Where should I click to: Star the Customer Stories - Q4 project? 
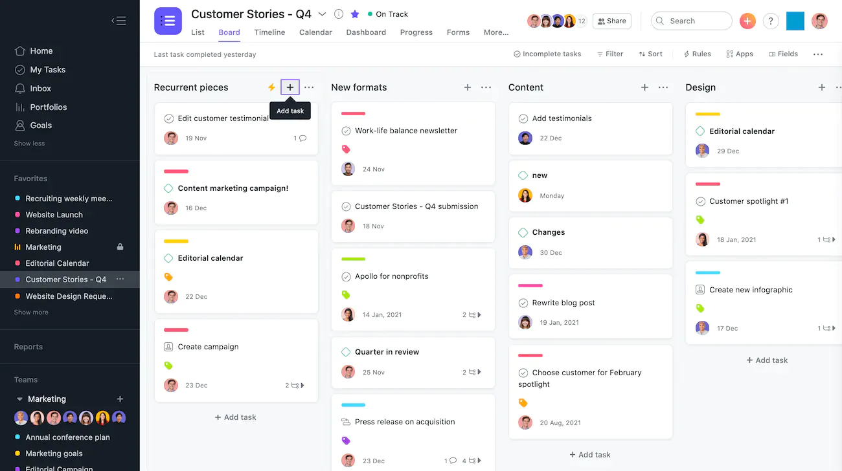[x=355, y=14]
